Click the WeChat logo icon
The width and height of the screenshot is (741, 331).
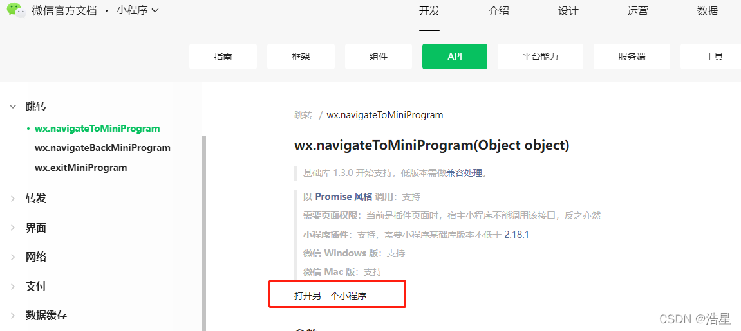tap(16, 10)
